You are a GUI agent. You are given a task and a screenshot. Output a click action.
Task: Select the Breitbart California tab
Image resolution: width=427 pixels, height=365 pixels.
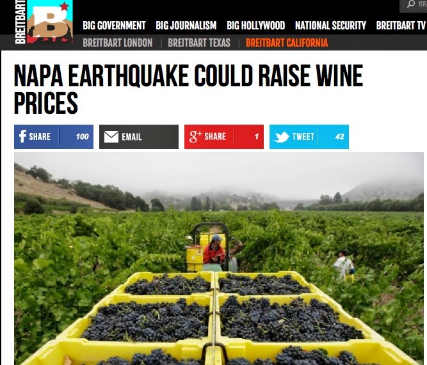point(287,43)
